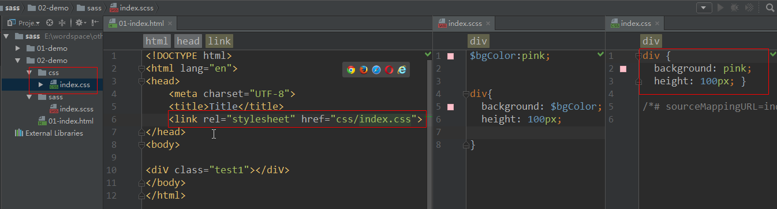Image resolution: width=777 pixels, height=209 pixels.
Task: Open preview in Safari browser icon
Action: click(x=376, y=69)
